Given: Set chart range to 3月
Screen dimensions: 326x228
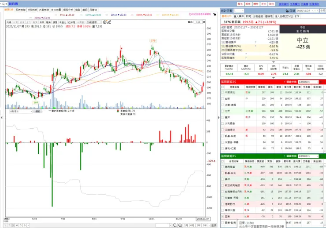Looking at the screenshot, I should (x=186, y=225).
